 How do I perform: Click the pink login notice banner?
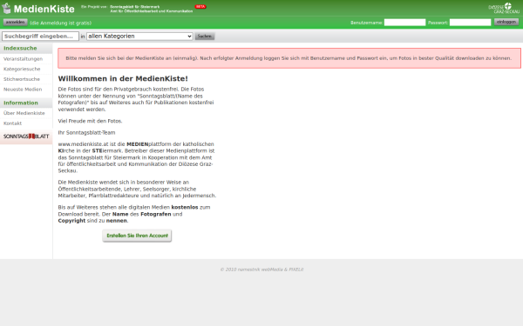click(x=289, y=58)
